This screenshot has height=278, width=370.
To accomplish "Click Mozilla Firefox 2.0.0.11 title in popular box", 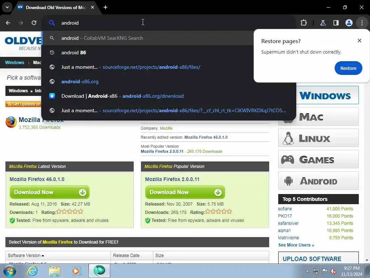I will tap(172, 179).
